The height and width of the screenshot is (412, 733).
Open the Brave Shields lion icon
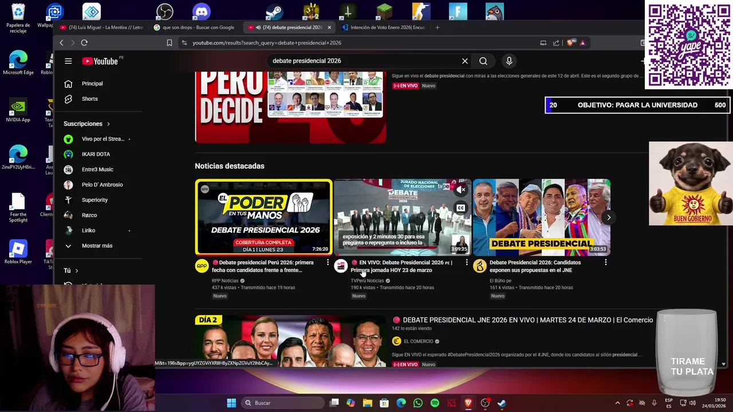click(571, 43)
